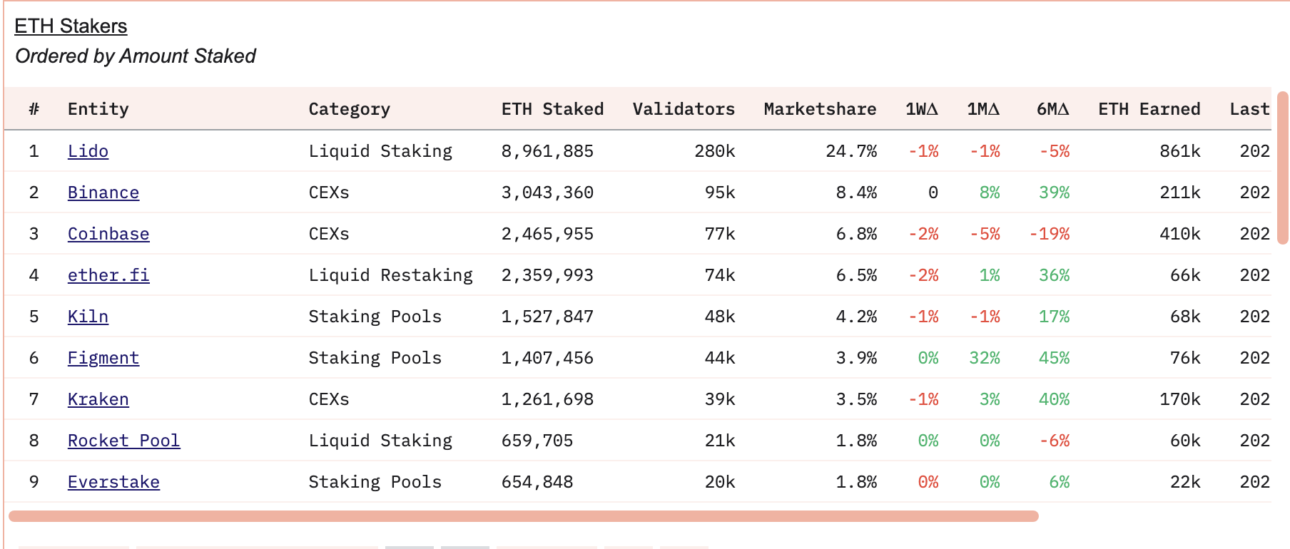Open the Lido entity page
Viewport: 1290px width, 549px height.
88,150
